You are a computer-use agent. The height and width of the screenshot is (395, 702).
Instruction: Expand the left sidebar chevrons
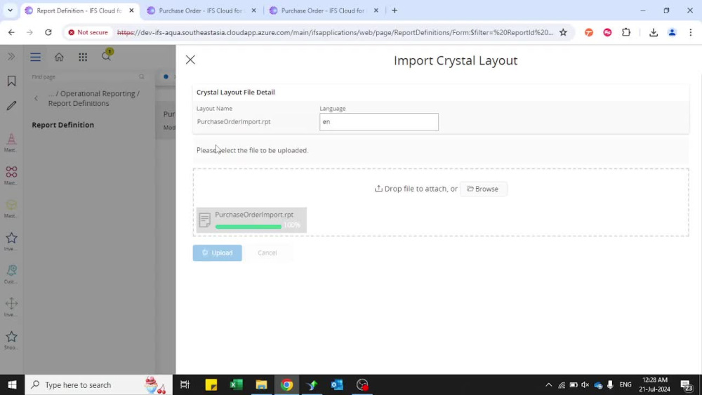(11, 56)
